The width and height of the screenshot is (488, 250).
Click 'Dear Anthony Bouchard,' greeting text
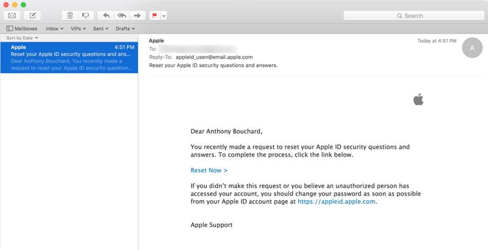[x=226, y=131]
